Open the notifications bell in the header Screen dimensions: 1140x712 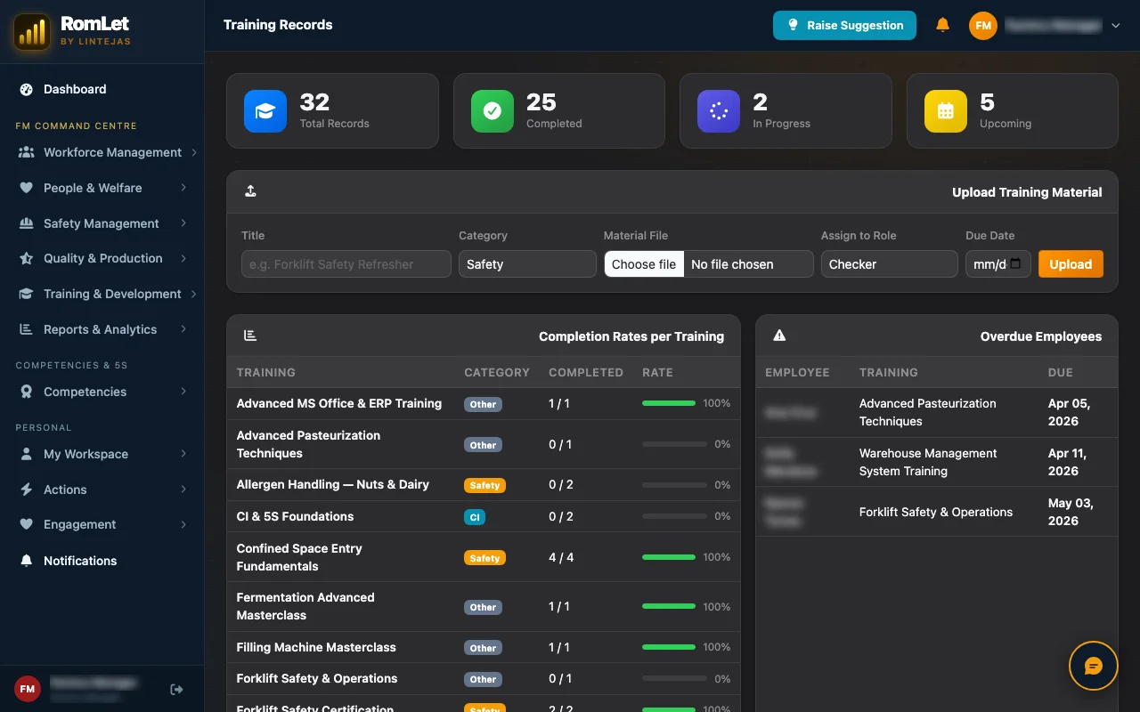click(942, 25)
